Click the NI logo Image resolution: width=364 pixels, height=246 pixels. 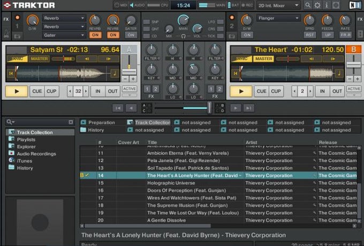[x=355, y=5]
